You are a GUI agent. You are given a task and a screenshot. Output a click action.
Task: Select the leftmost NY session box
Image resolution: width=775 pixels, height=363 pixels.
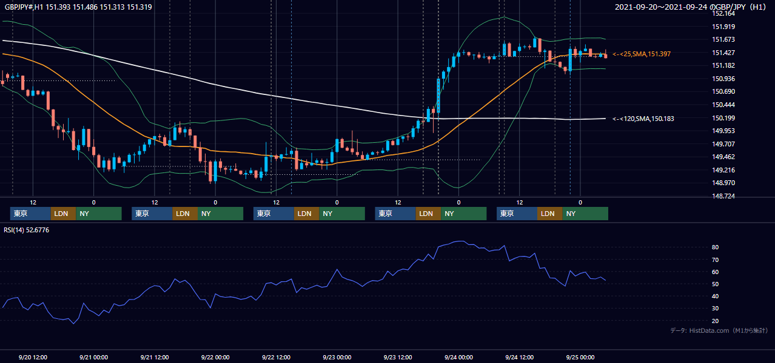tap(99, 214)
